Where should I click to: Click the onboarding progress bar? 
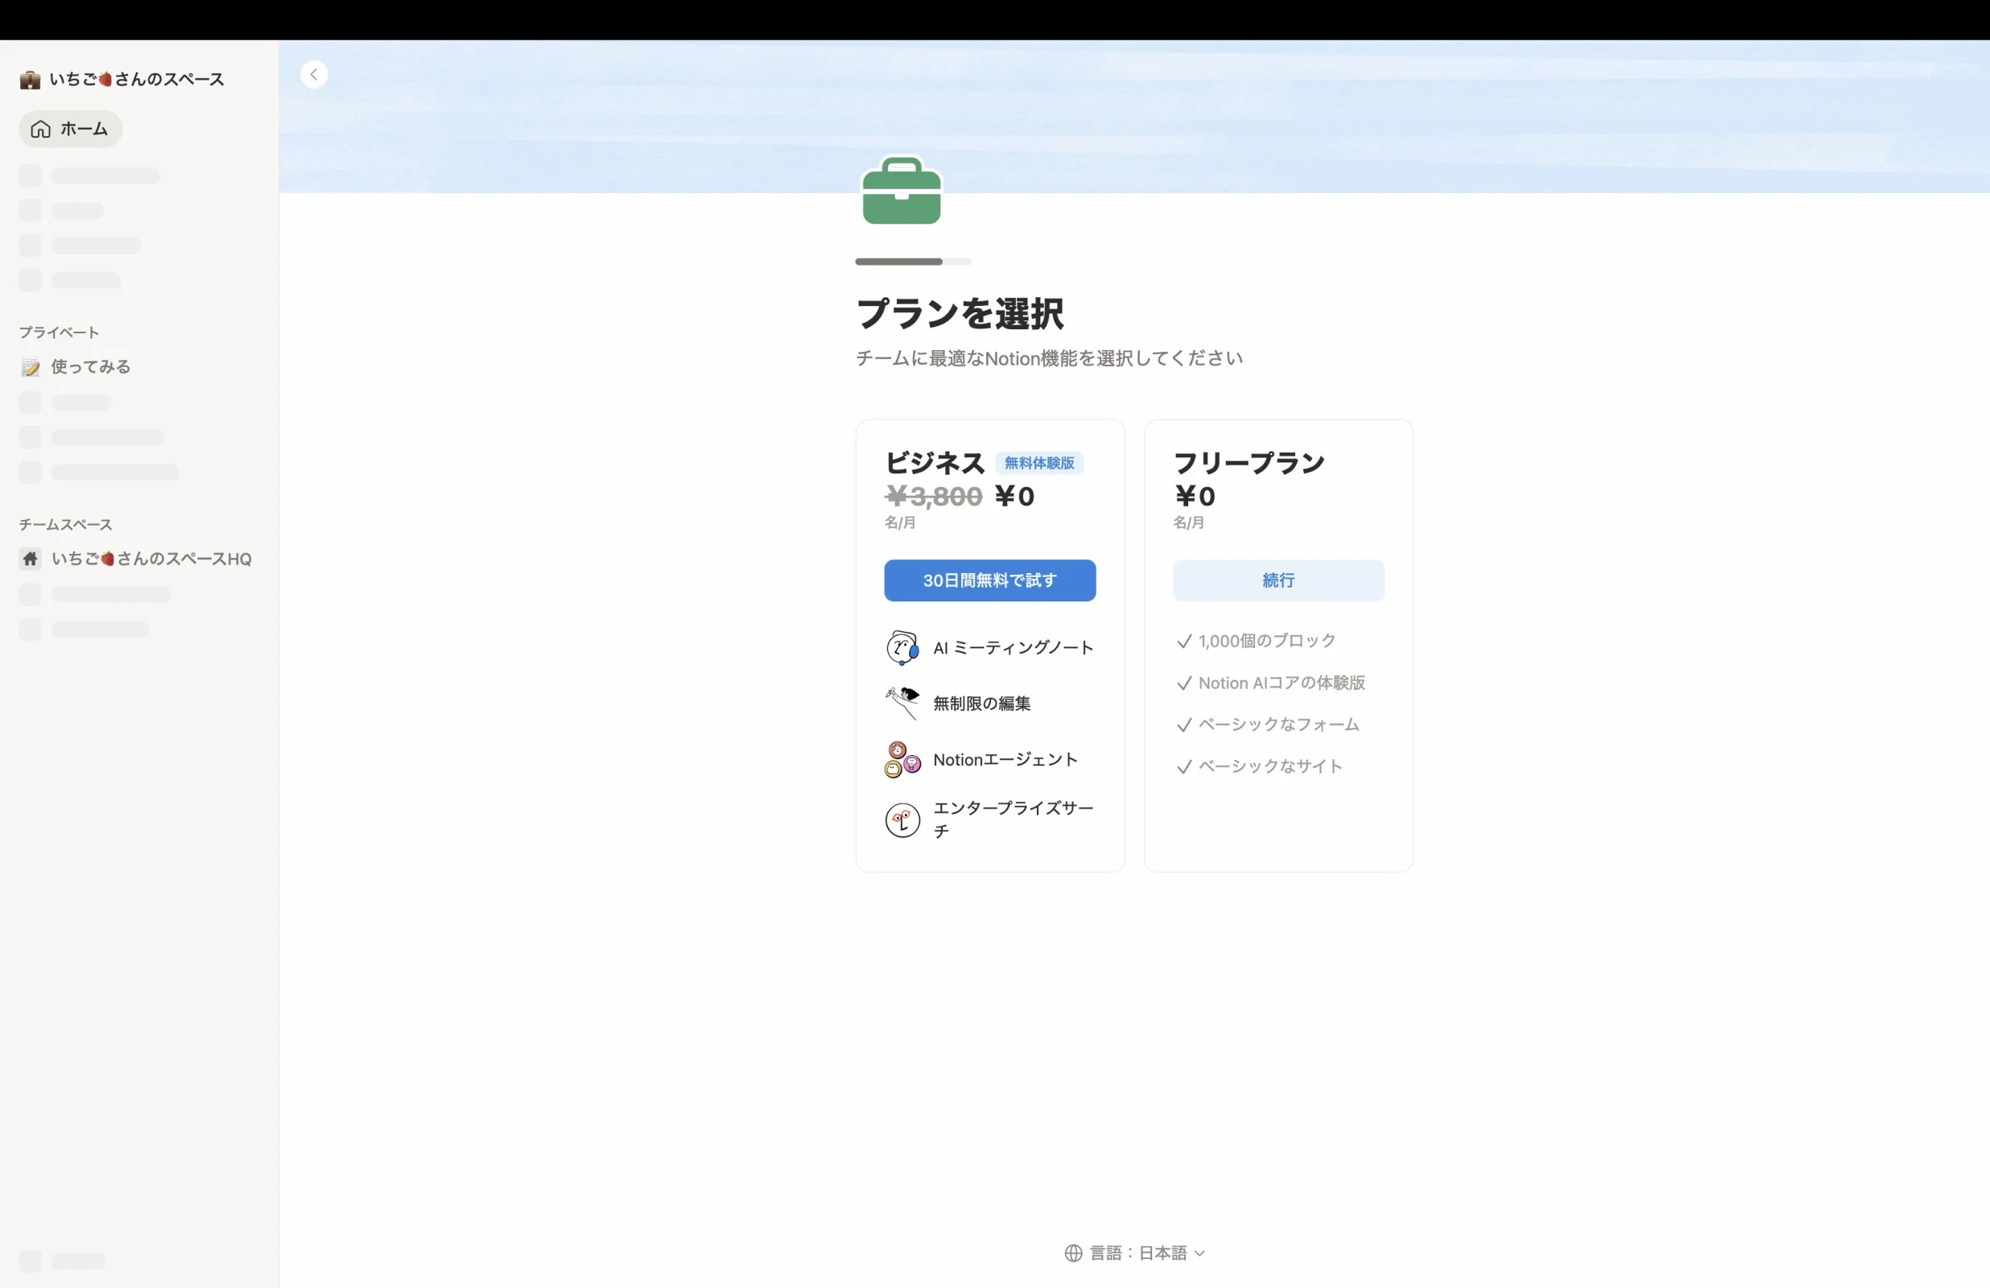point(913,262)
